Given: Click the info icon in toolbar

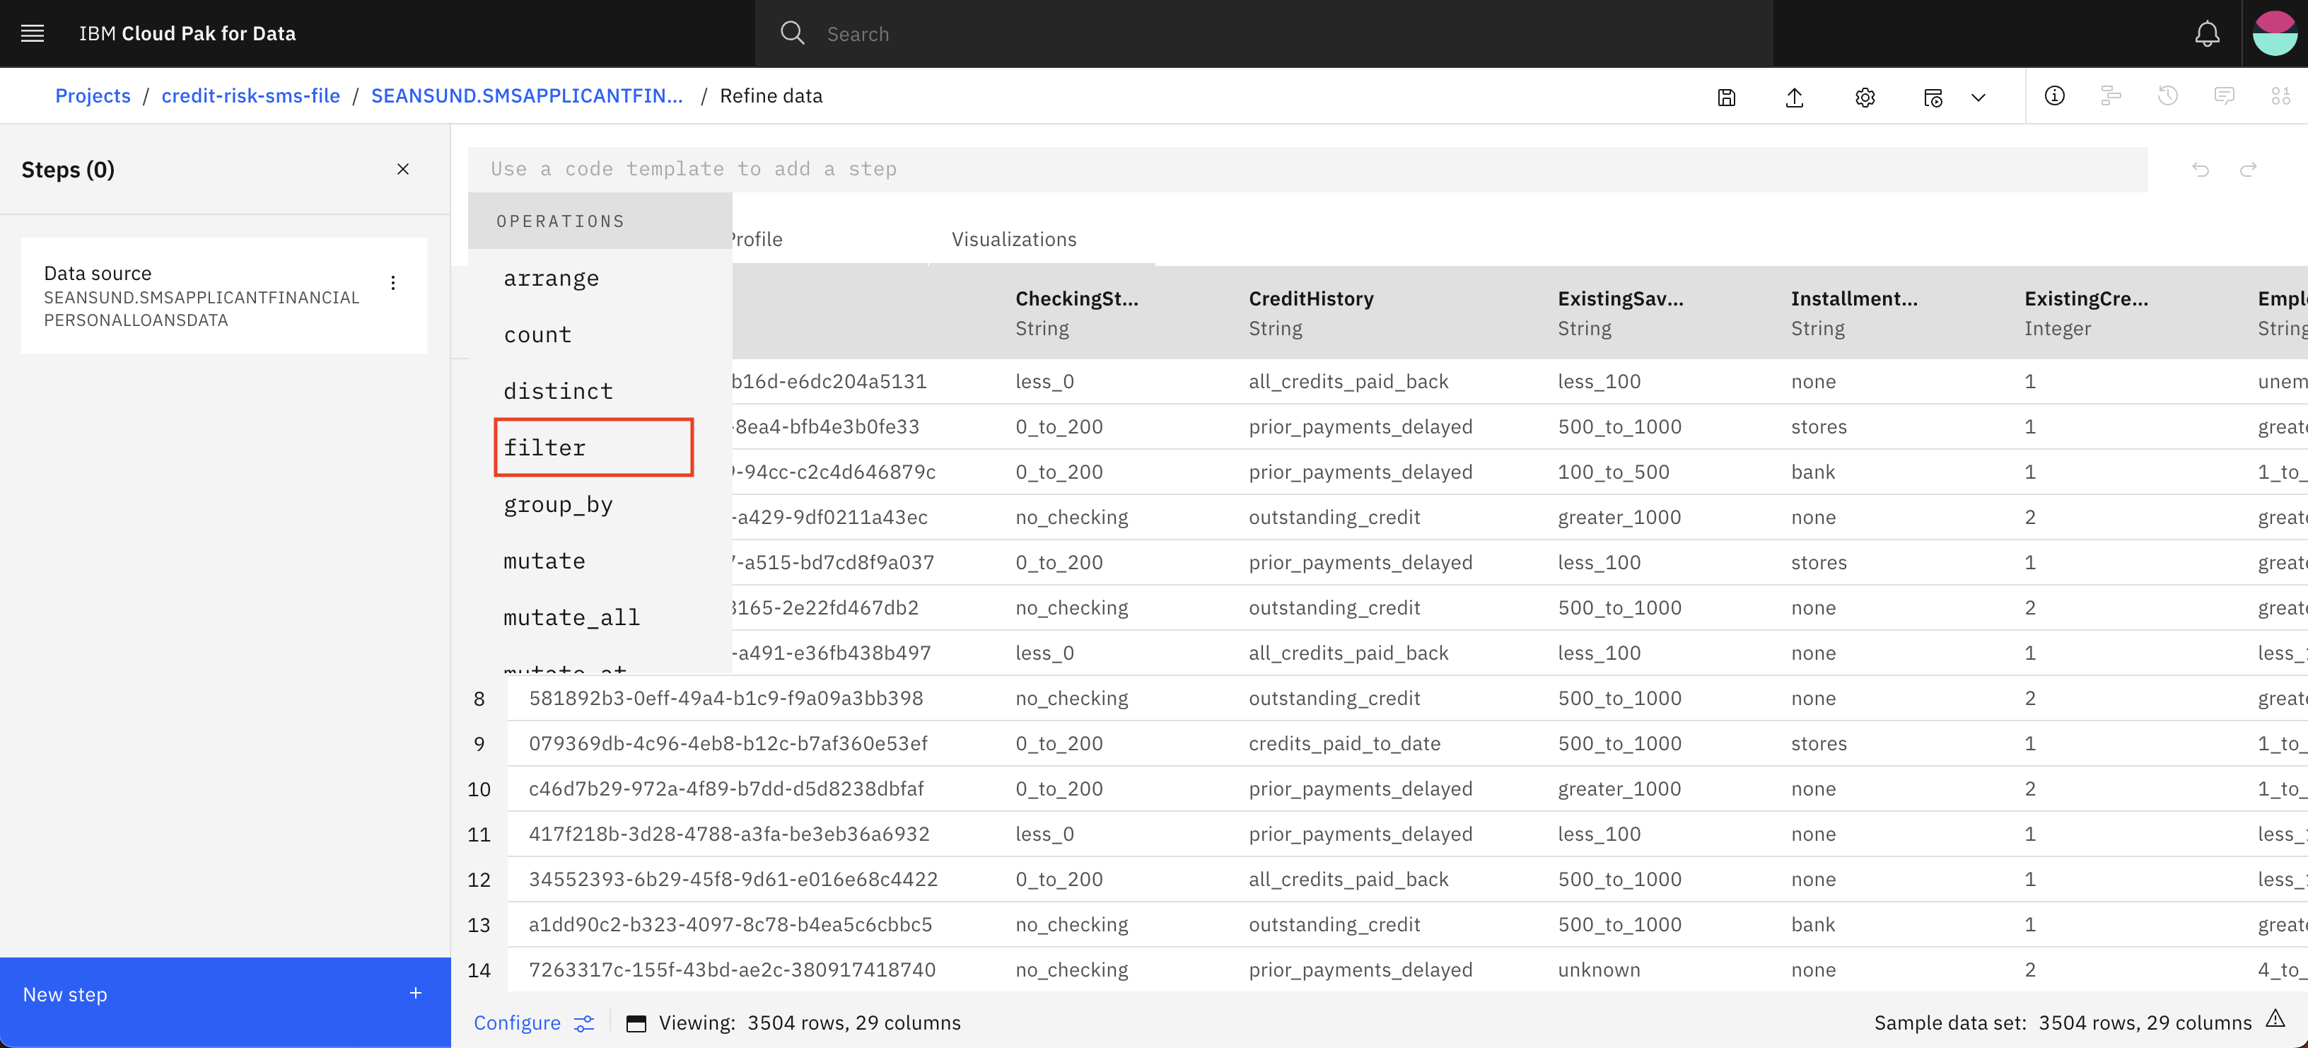Looking at the screenshot, I should point(2053,94).
